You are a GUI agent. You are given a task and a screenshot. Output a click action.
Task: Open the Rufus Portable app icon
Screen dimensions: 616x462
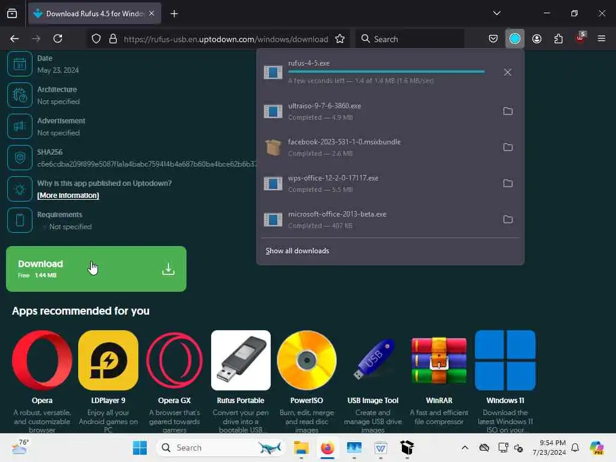coord(241,360)
